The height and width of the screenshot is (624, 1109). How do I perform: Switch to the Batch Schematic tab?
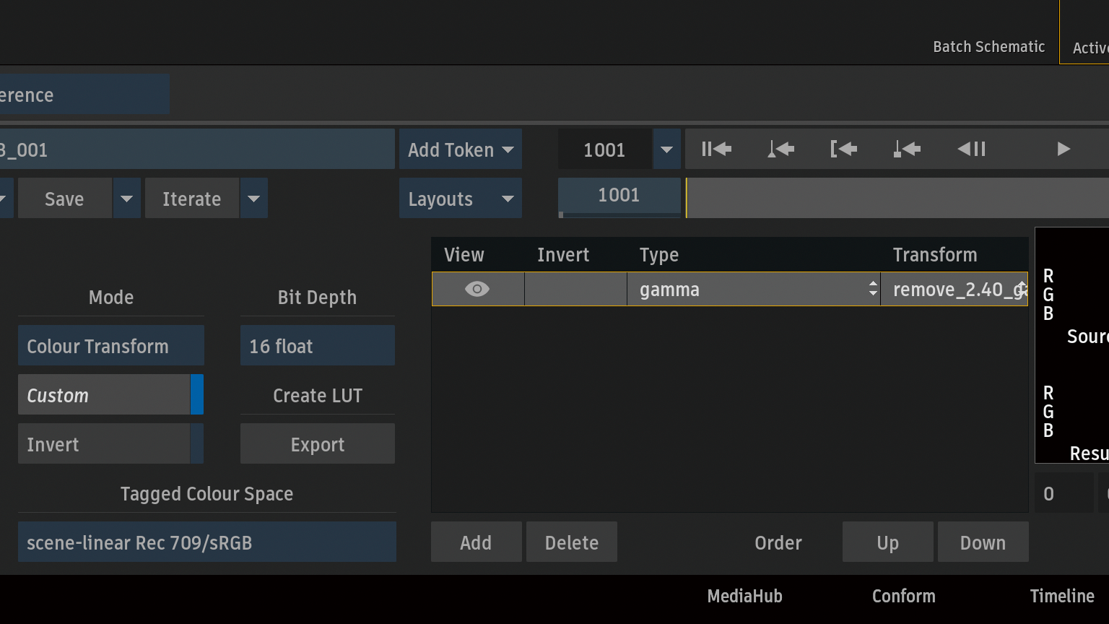click(x=988, y=47)
